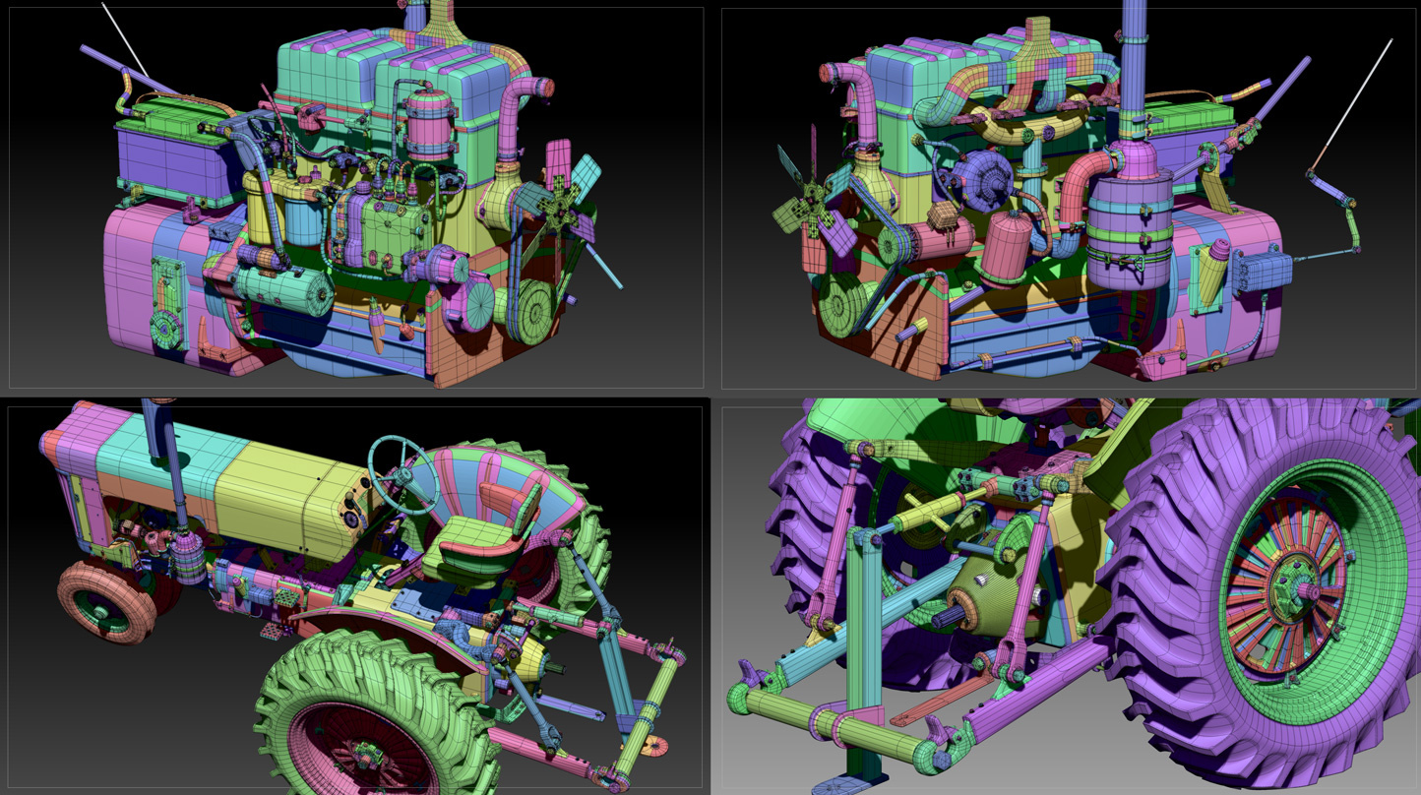Open the engine right-side render with exhaust pipe
Viewport: 1421px width, 795px height.
1067,199
